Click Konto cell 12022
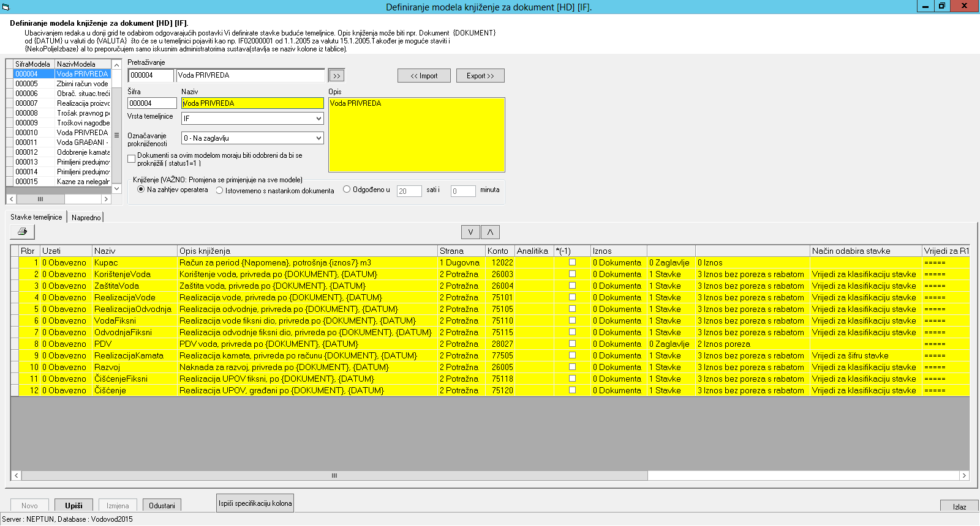This screenshot has height=526, width=980. coord(500,262)
